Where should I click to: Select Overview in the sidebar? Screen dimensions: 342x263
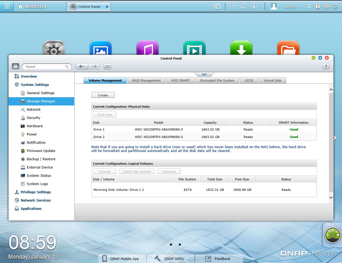point(29,77)
